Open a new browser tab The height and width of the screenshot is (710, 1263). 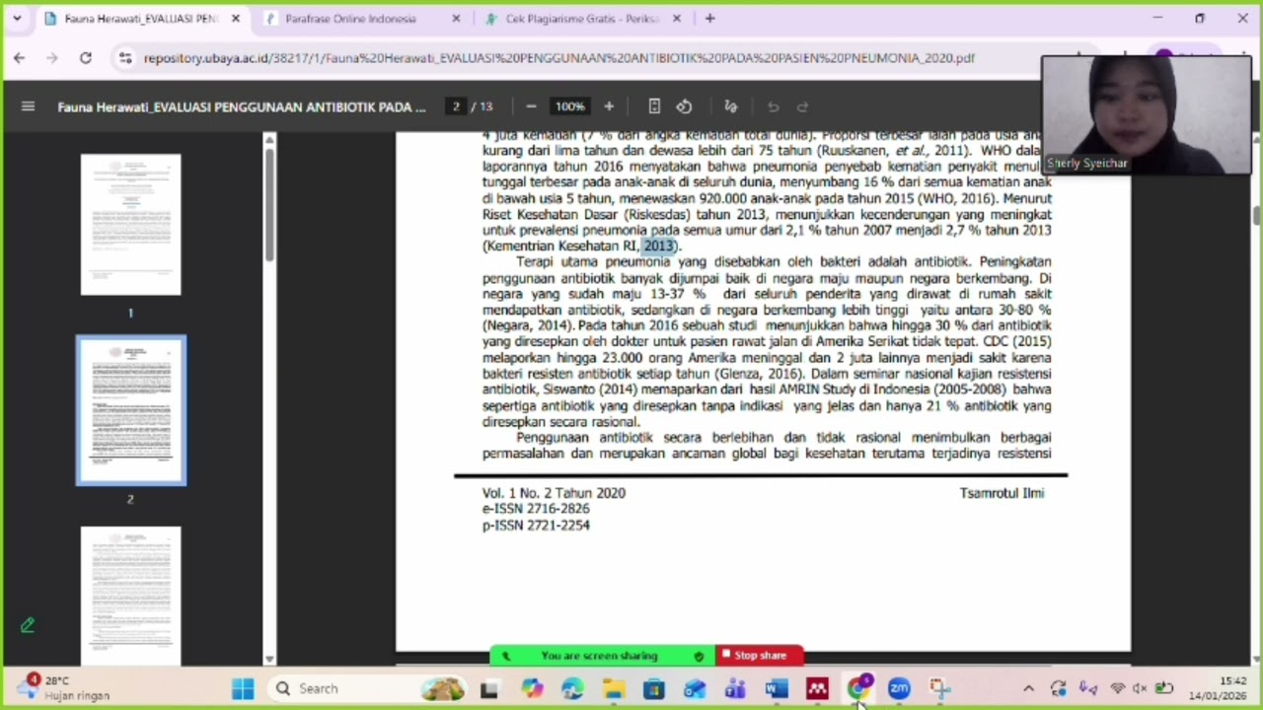(710, 18)
